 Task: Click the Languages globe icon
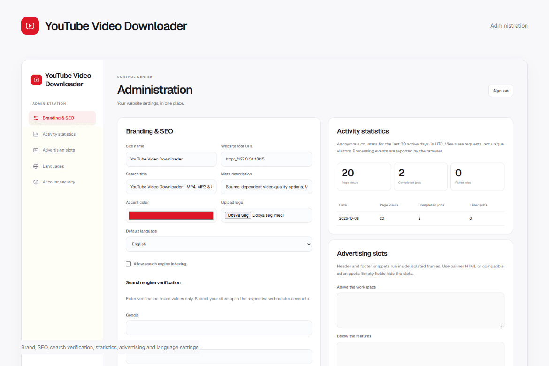(x=36, y=166)
